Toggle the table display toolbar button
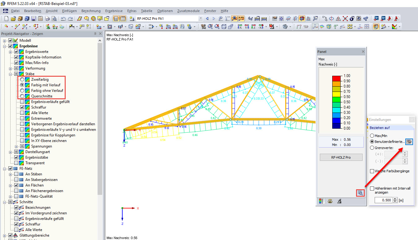This screenshot has height=240, width=418. click(x=123, y=19)
